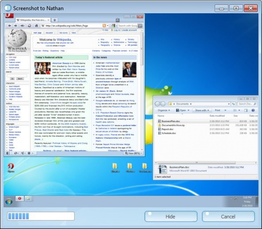
Task: Cancel the screenshot transfer
Action: coord(228,216)
